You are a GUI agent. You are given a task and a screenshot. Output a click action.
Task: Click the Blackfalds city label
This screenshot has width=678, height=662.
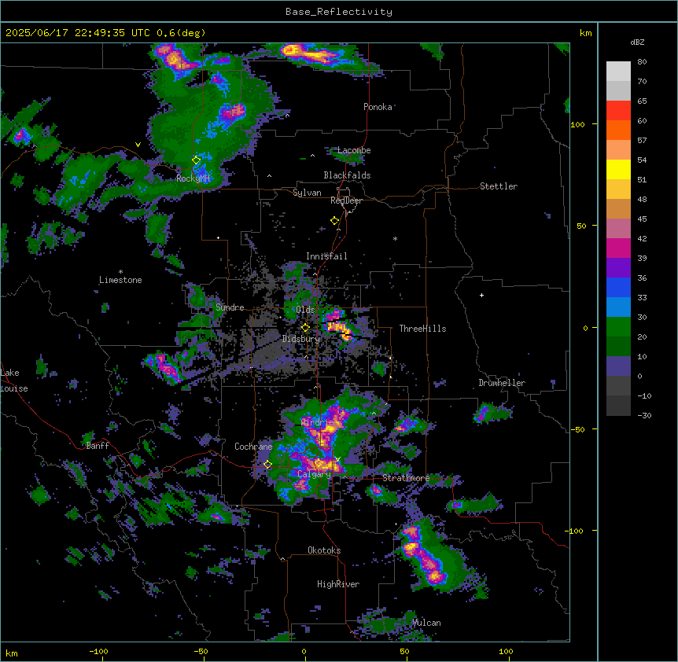(347, 175)
